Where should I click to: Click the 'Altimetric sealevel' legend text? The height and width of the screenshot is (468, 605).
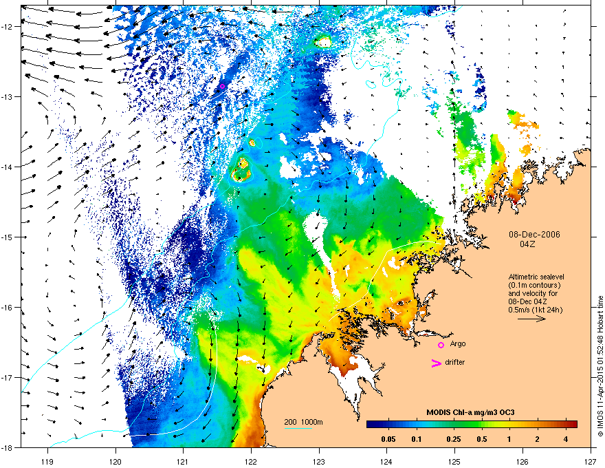[x=536, y=277]
